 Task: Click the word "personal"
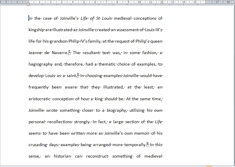pos(36,122)
